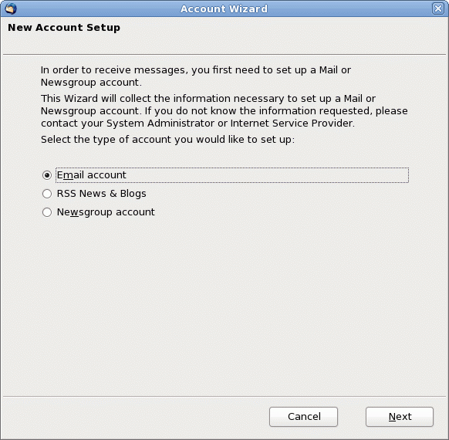Image resolution: width=449 pixels, height=440 pixels.
Task: Click "Select the type of account" prompt text
Action: click(167, 140)
